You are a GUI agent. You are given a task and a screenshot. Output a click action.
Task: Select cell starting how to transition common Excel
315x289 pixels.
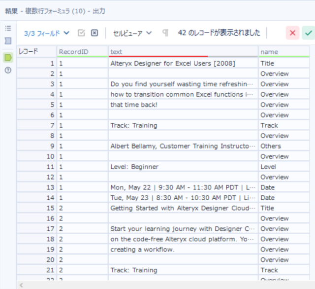[x=183, y=94]
